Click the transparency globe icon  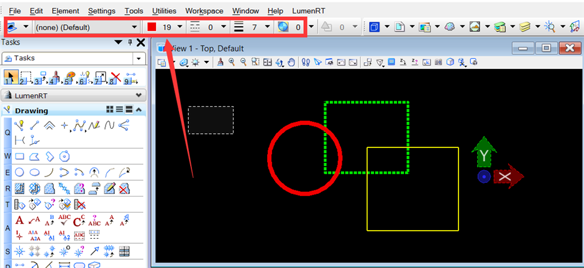pyautogui.click(x=283, y=27)
